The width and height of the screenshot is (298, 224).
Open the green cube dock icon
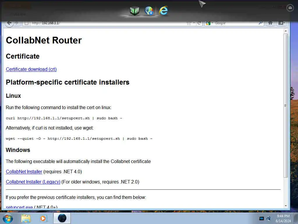pyautogui.click(x=135, y=11)
